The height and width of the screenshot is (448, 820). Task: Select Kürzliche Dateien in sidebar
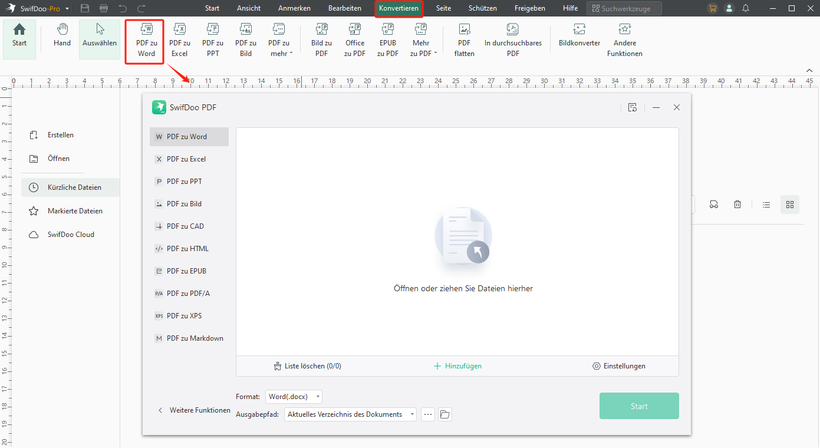71,187
